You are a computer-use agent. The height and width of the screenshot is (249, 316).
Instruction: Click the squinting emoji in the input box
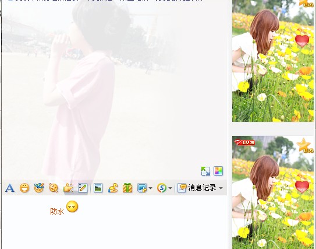tap(72, 206)
